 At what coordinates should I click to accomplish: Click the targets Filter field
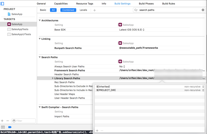click(x=24, y=121)
